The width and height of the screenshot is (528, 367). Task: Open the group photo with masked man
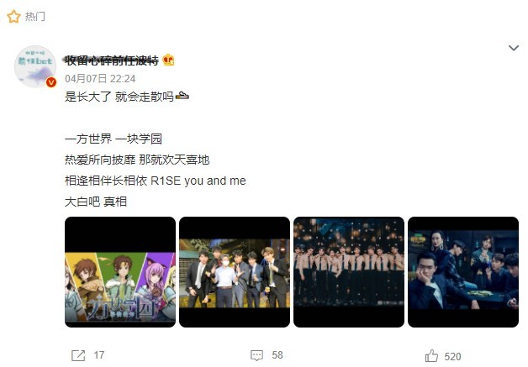[235, 272]
